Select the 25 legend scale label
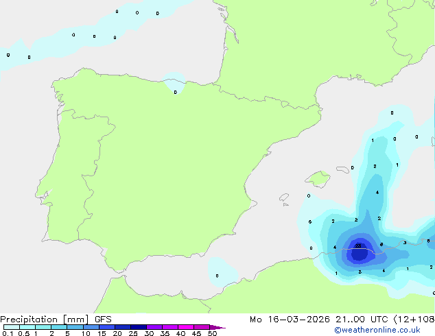 [133, 333]
